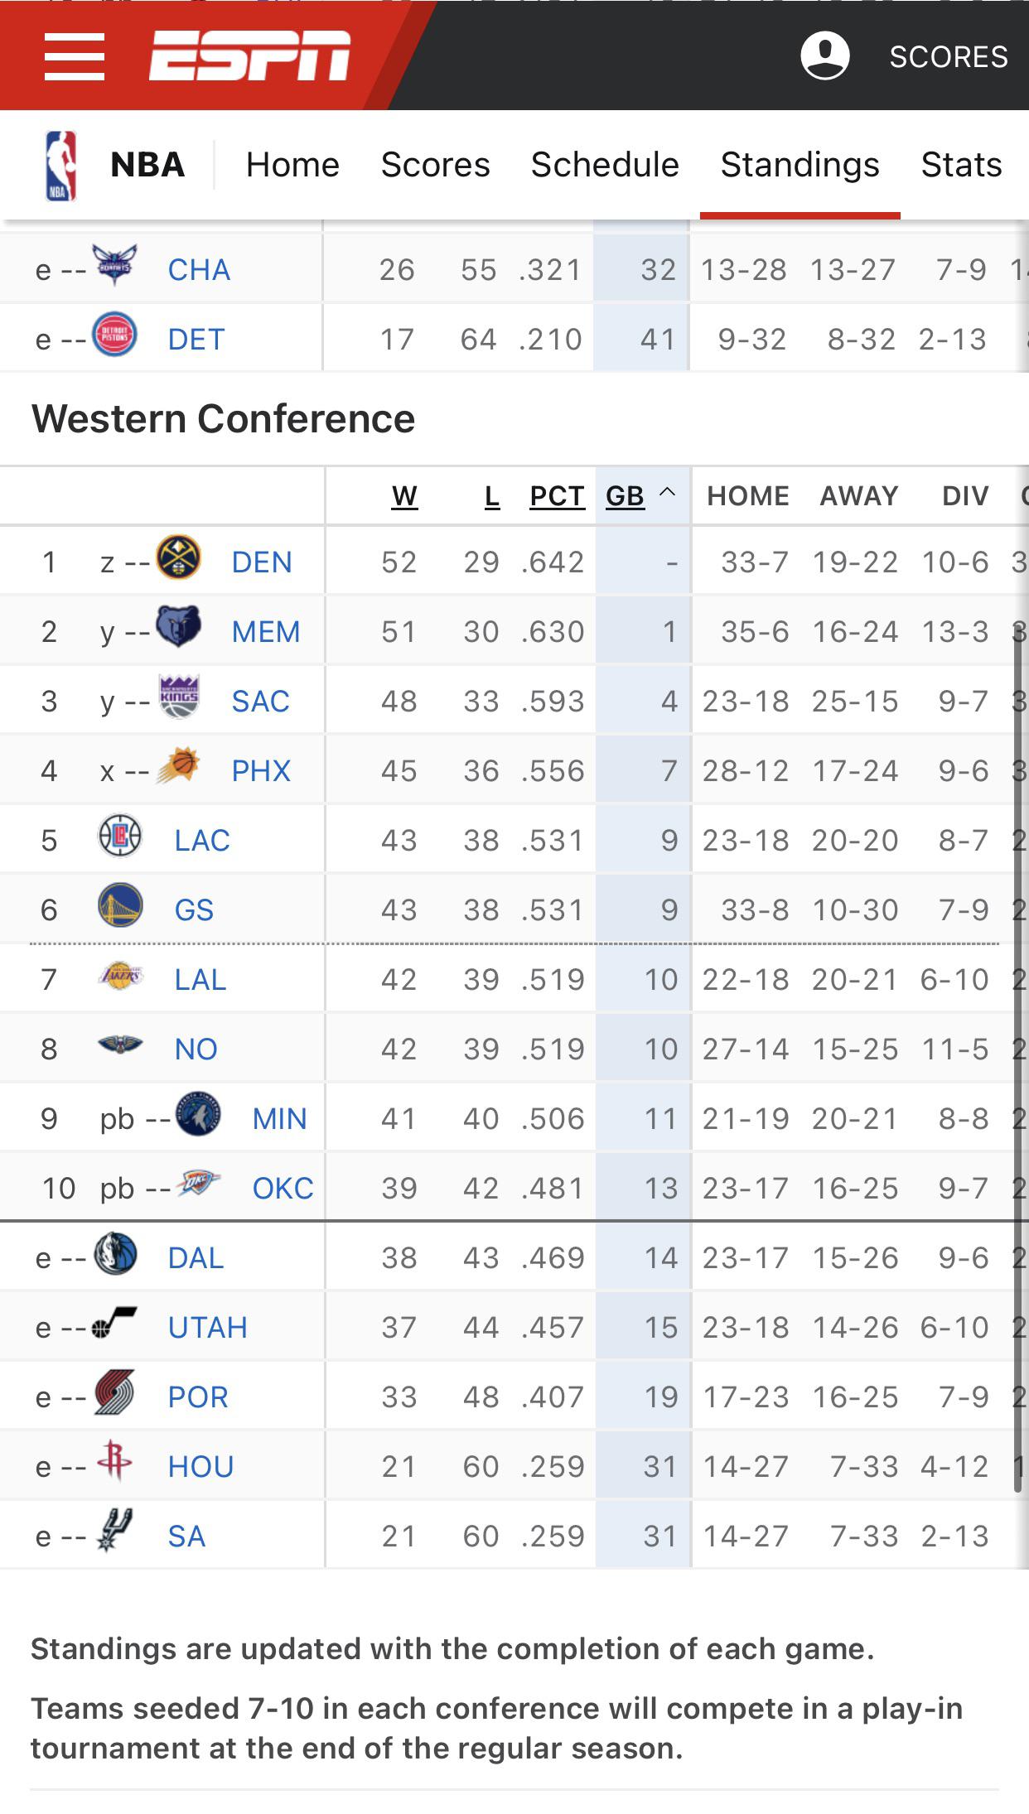Open the UTAH team link
Image resolution: width=1029 pixels, height=1814 pixels.
207,1327
